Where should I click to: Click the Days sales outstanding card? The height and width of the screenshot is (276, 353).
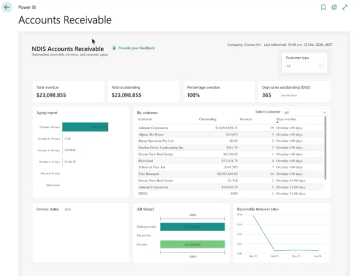[294, 91]
